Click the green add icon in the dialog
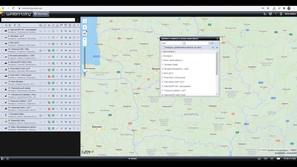This screenshot has width=297, height=167. coord(212,43)
